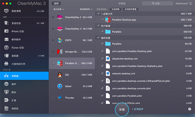The width and height of the screenshot is (195, 117).
Task: Tick the Safari checkbox
Action: coord(53,86)
